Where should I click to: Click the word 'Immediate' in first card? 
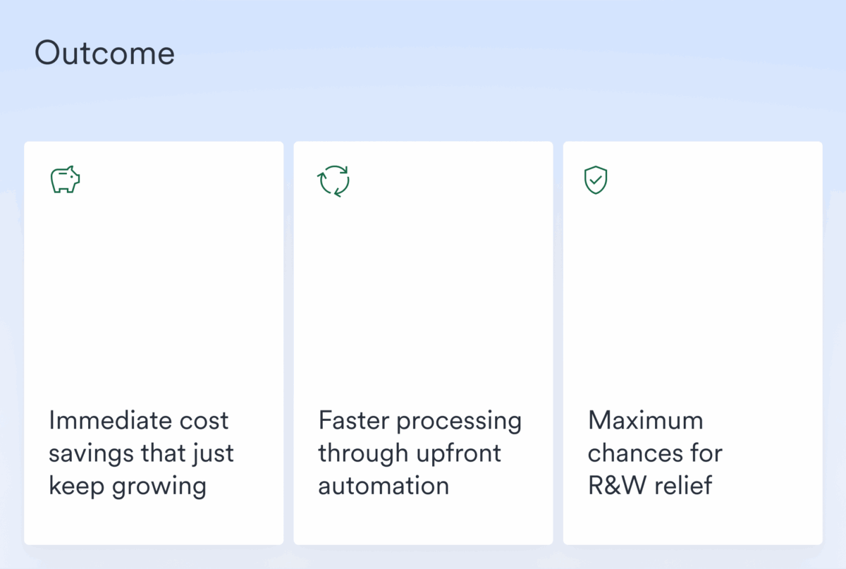click(x=99, y=421)
